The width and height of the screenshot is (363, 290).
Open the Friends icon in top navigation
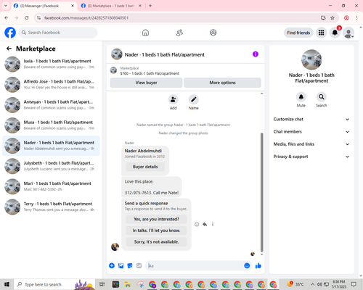(179, 33)
